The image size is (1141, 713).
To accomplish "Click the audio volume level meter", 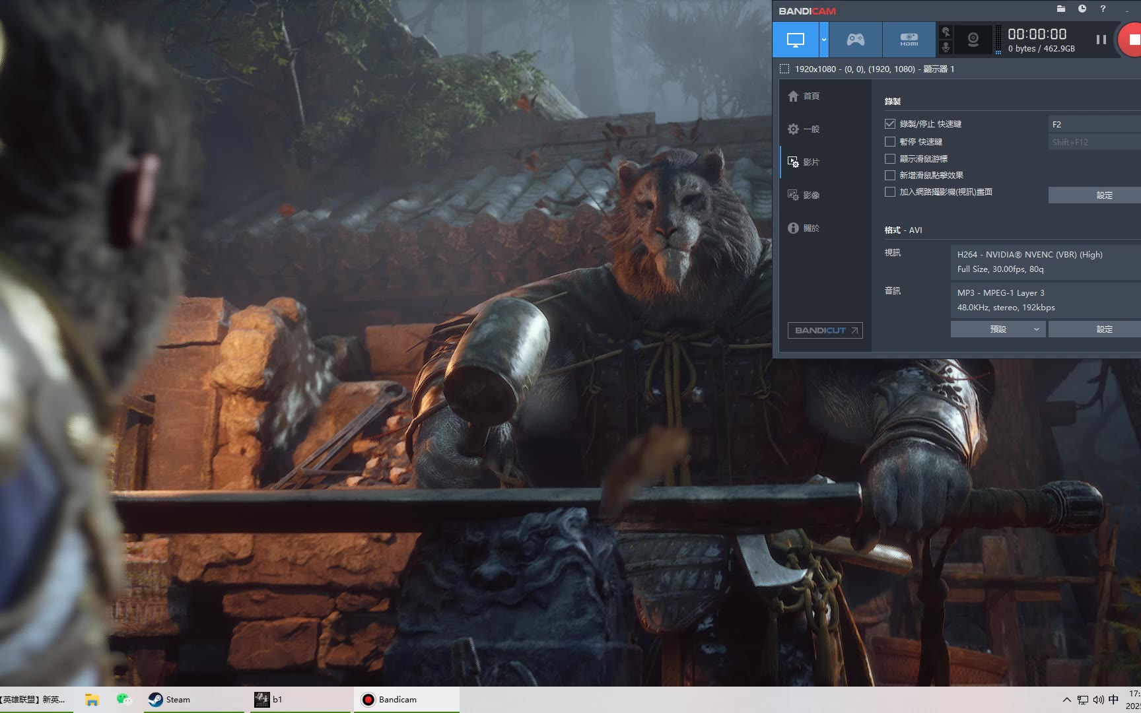I will (998, 40).
